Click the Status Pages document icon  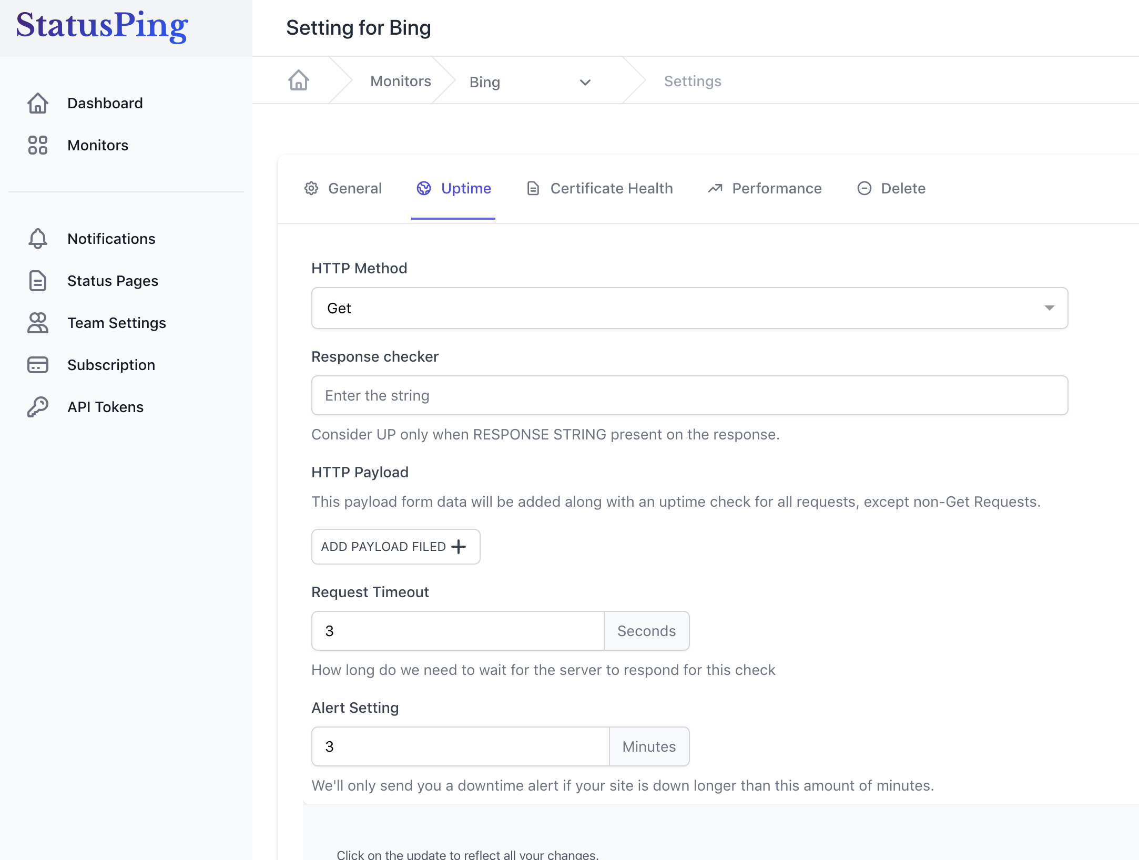click(x=38, y=281)
